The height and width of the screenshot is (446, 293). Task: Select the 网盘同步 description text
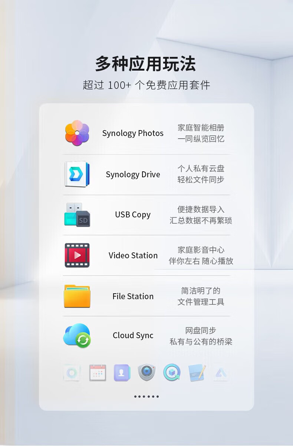pos(201,330)
